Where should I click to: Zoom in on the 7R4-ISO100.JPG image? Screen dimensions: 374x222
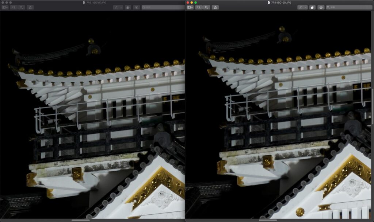[x=207, y=7]
